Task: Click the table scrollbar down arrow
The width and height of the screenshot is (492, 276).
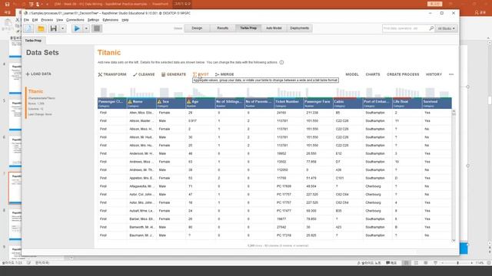Action: point(454,240)
